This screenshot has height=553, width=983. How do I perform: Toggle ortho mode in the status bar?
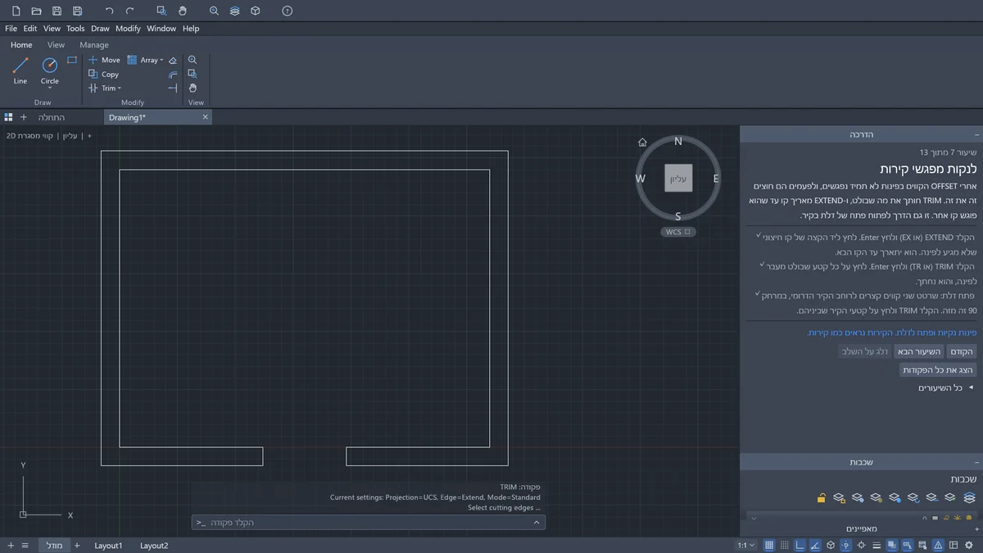[800, 546]
